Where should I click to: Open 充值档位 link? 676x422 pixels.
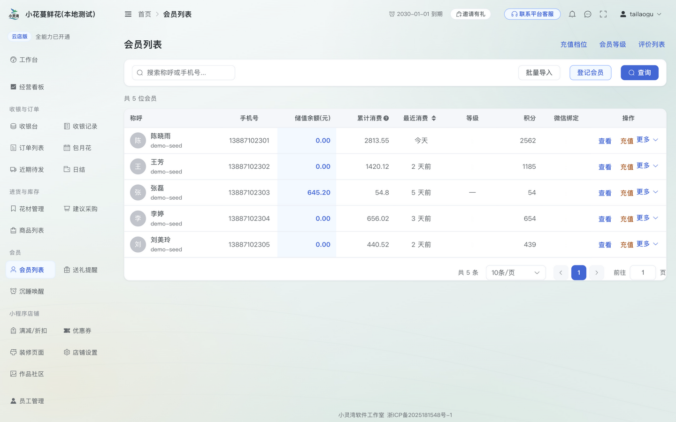coord(574,45)
